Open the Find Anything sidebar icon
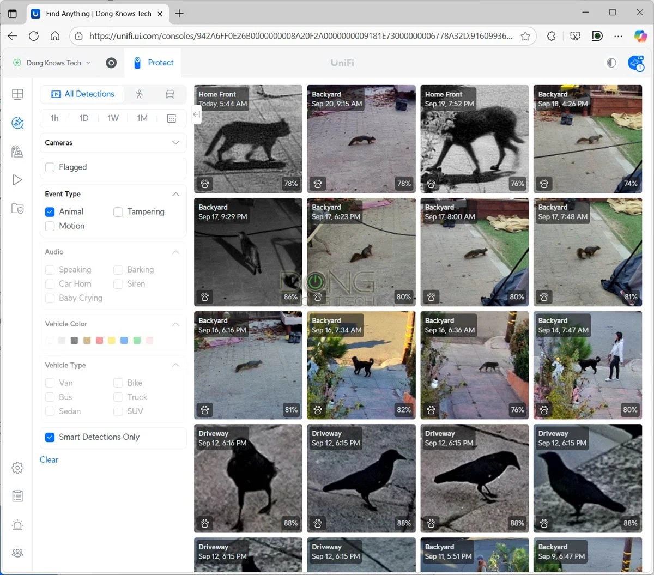Image resolution: width=654 pixels, height=575 pixels. tap(17, 123)
